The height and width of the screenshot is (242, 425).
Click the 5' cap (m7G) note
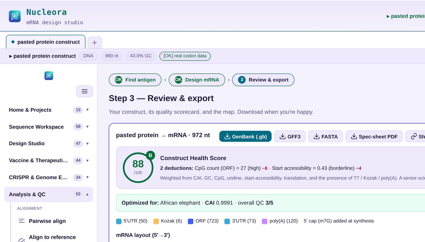(339, 221)
